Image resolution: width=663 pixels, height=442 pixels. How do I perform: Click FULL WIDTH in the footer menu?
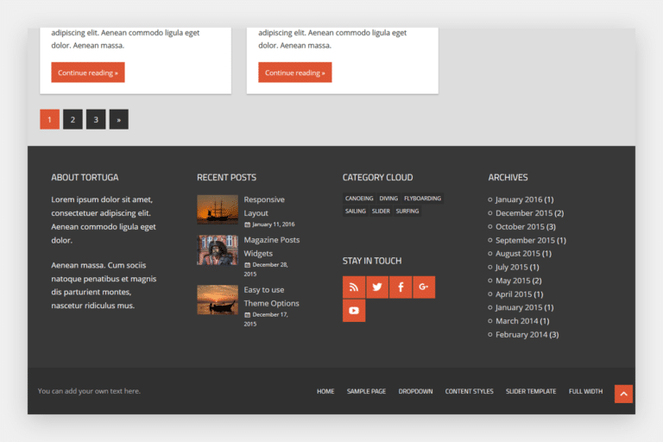coord(585,391)
